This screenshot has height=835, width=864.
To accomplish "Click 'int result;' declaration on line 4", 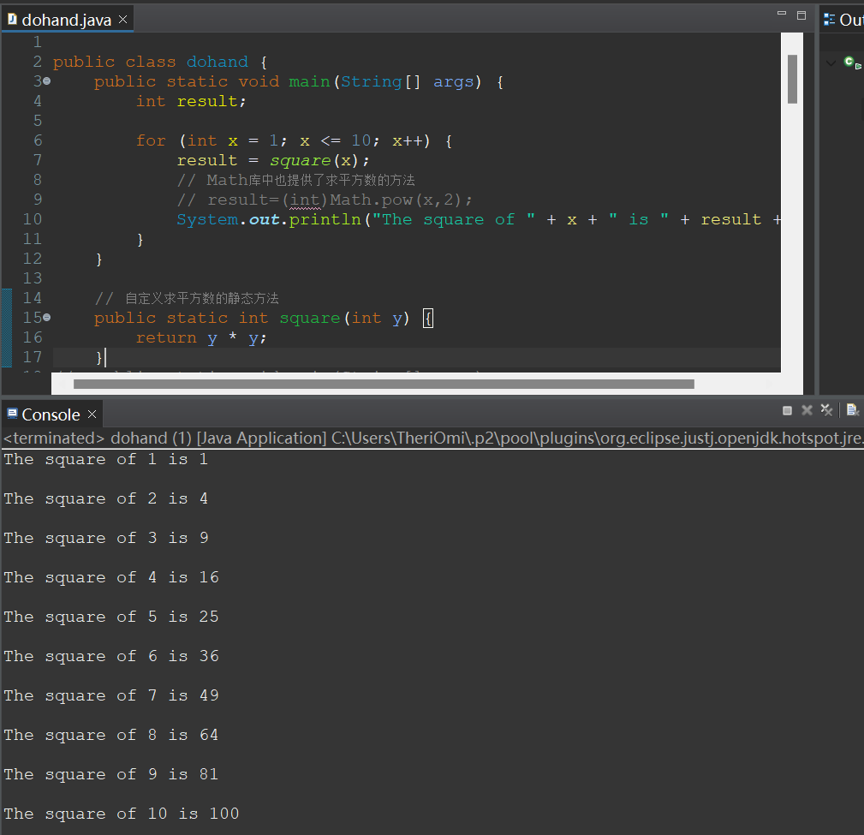I will click(191, 101).
